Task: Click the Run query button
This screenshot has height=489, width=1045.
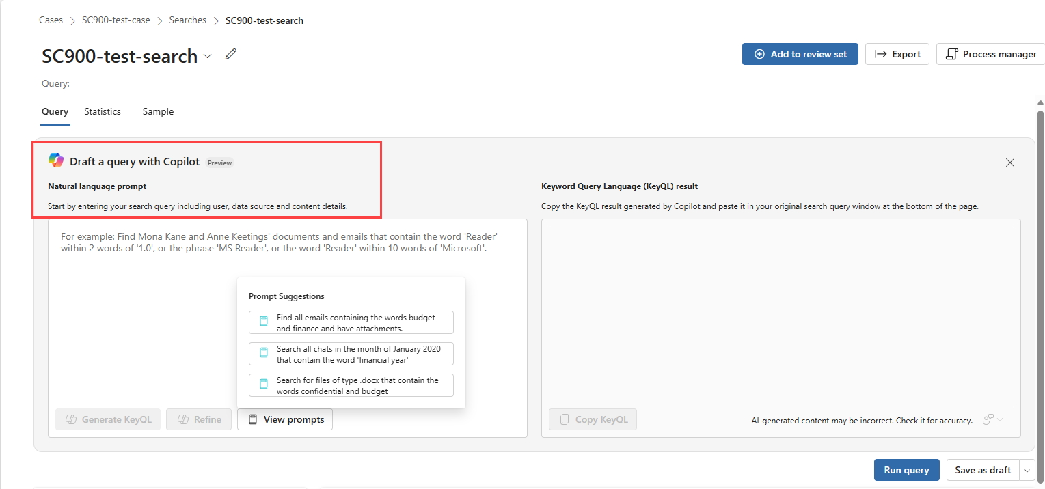Action: (x=906, y=470)
